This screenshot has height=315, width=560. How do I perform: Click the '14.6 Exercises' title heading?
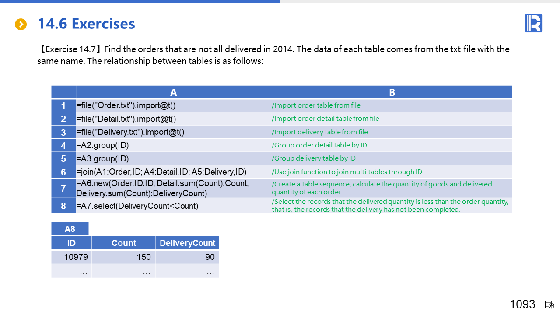click(86, 24)
